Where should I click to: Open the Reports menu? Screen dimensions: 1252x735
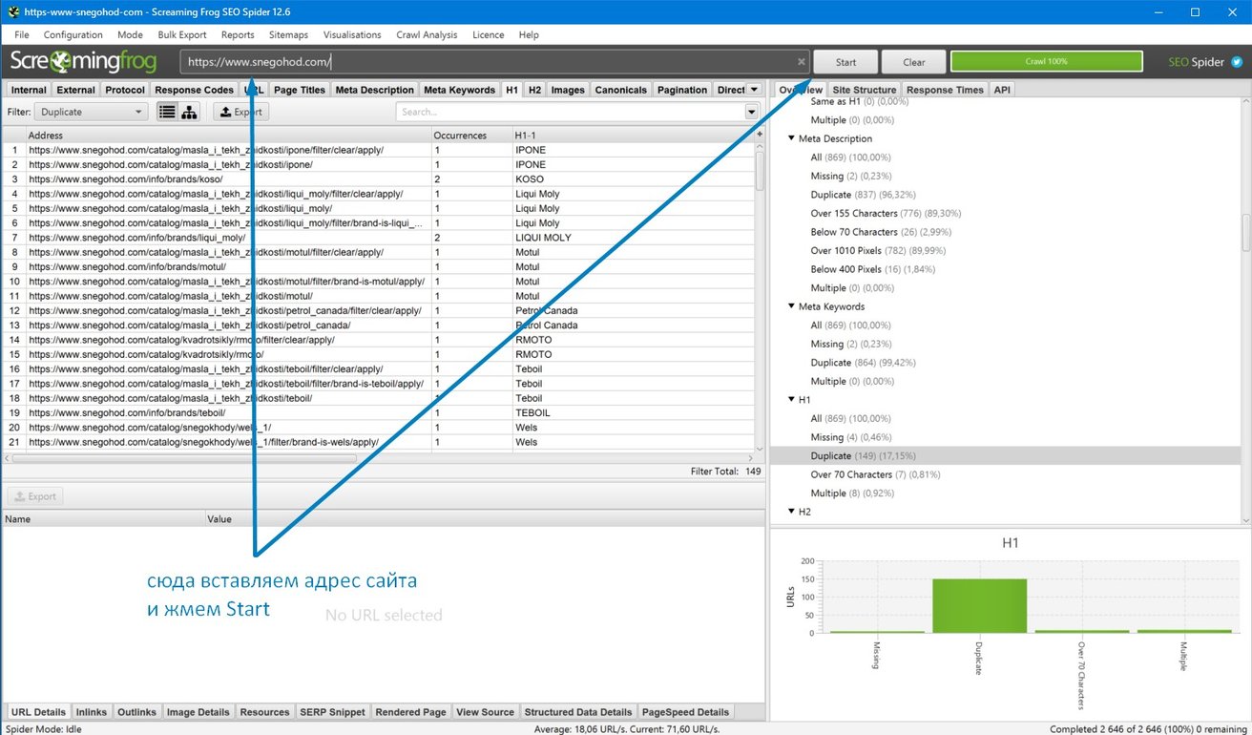[238, 34]
